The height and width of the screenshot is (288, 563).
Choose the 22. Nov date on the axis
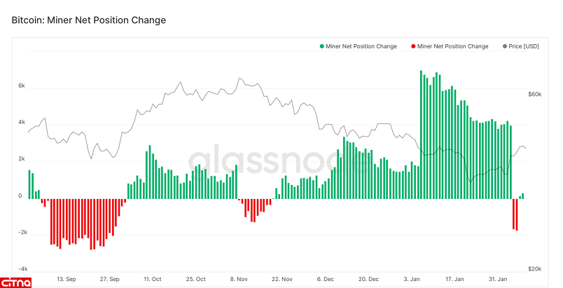point(282,279)
